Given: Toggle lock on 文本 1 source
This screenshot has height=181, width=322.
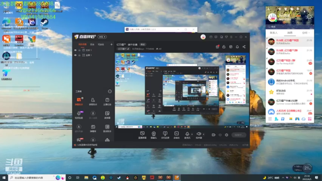Looking at the screenshot, I should click(79, 50).
